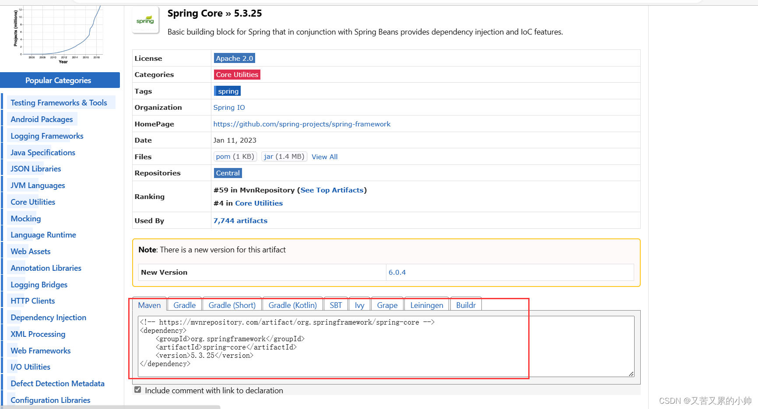Switch to the Grape tab
758x409 pixels.
[x=387, y=305]
